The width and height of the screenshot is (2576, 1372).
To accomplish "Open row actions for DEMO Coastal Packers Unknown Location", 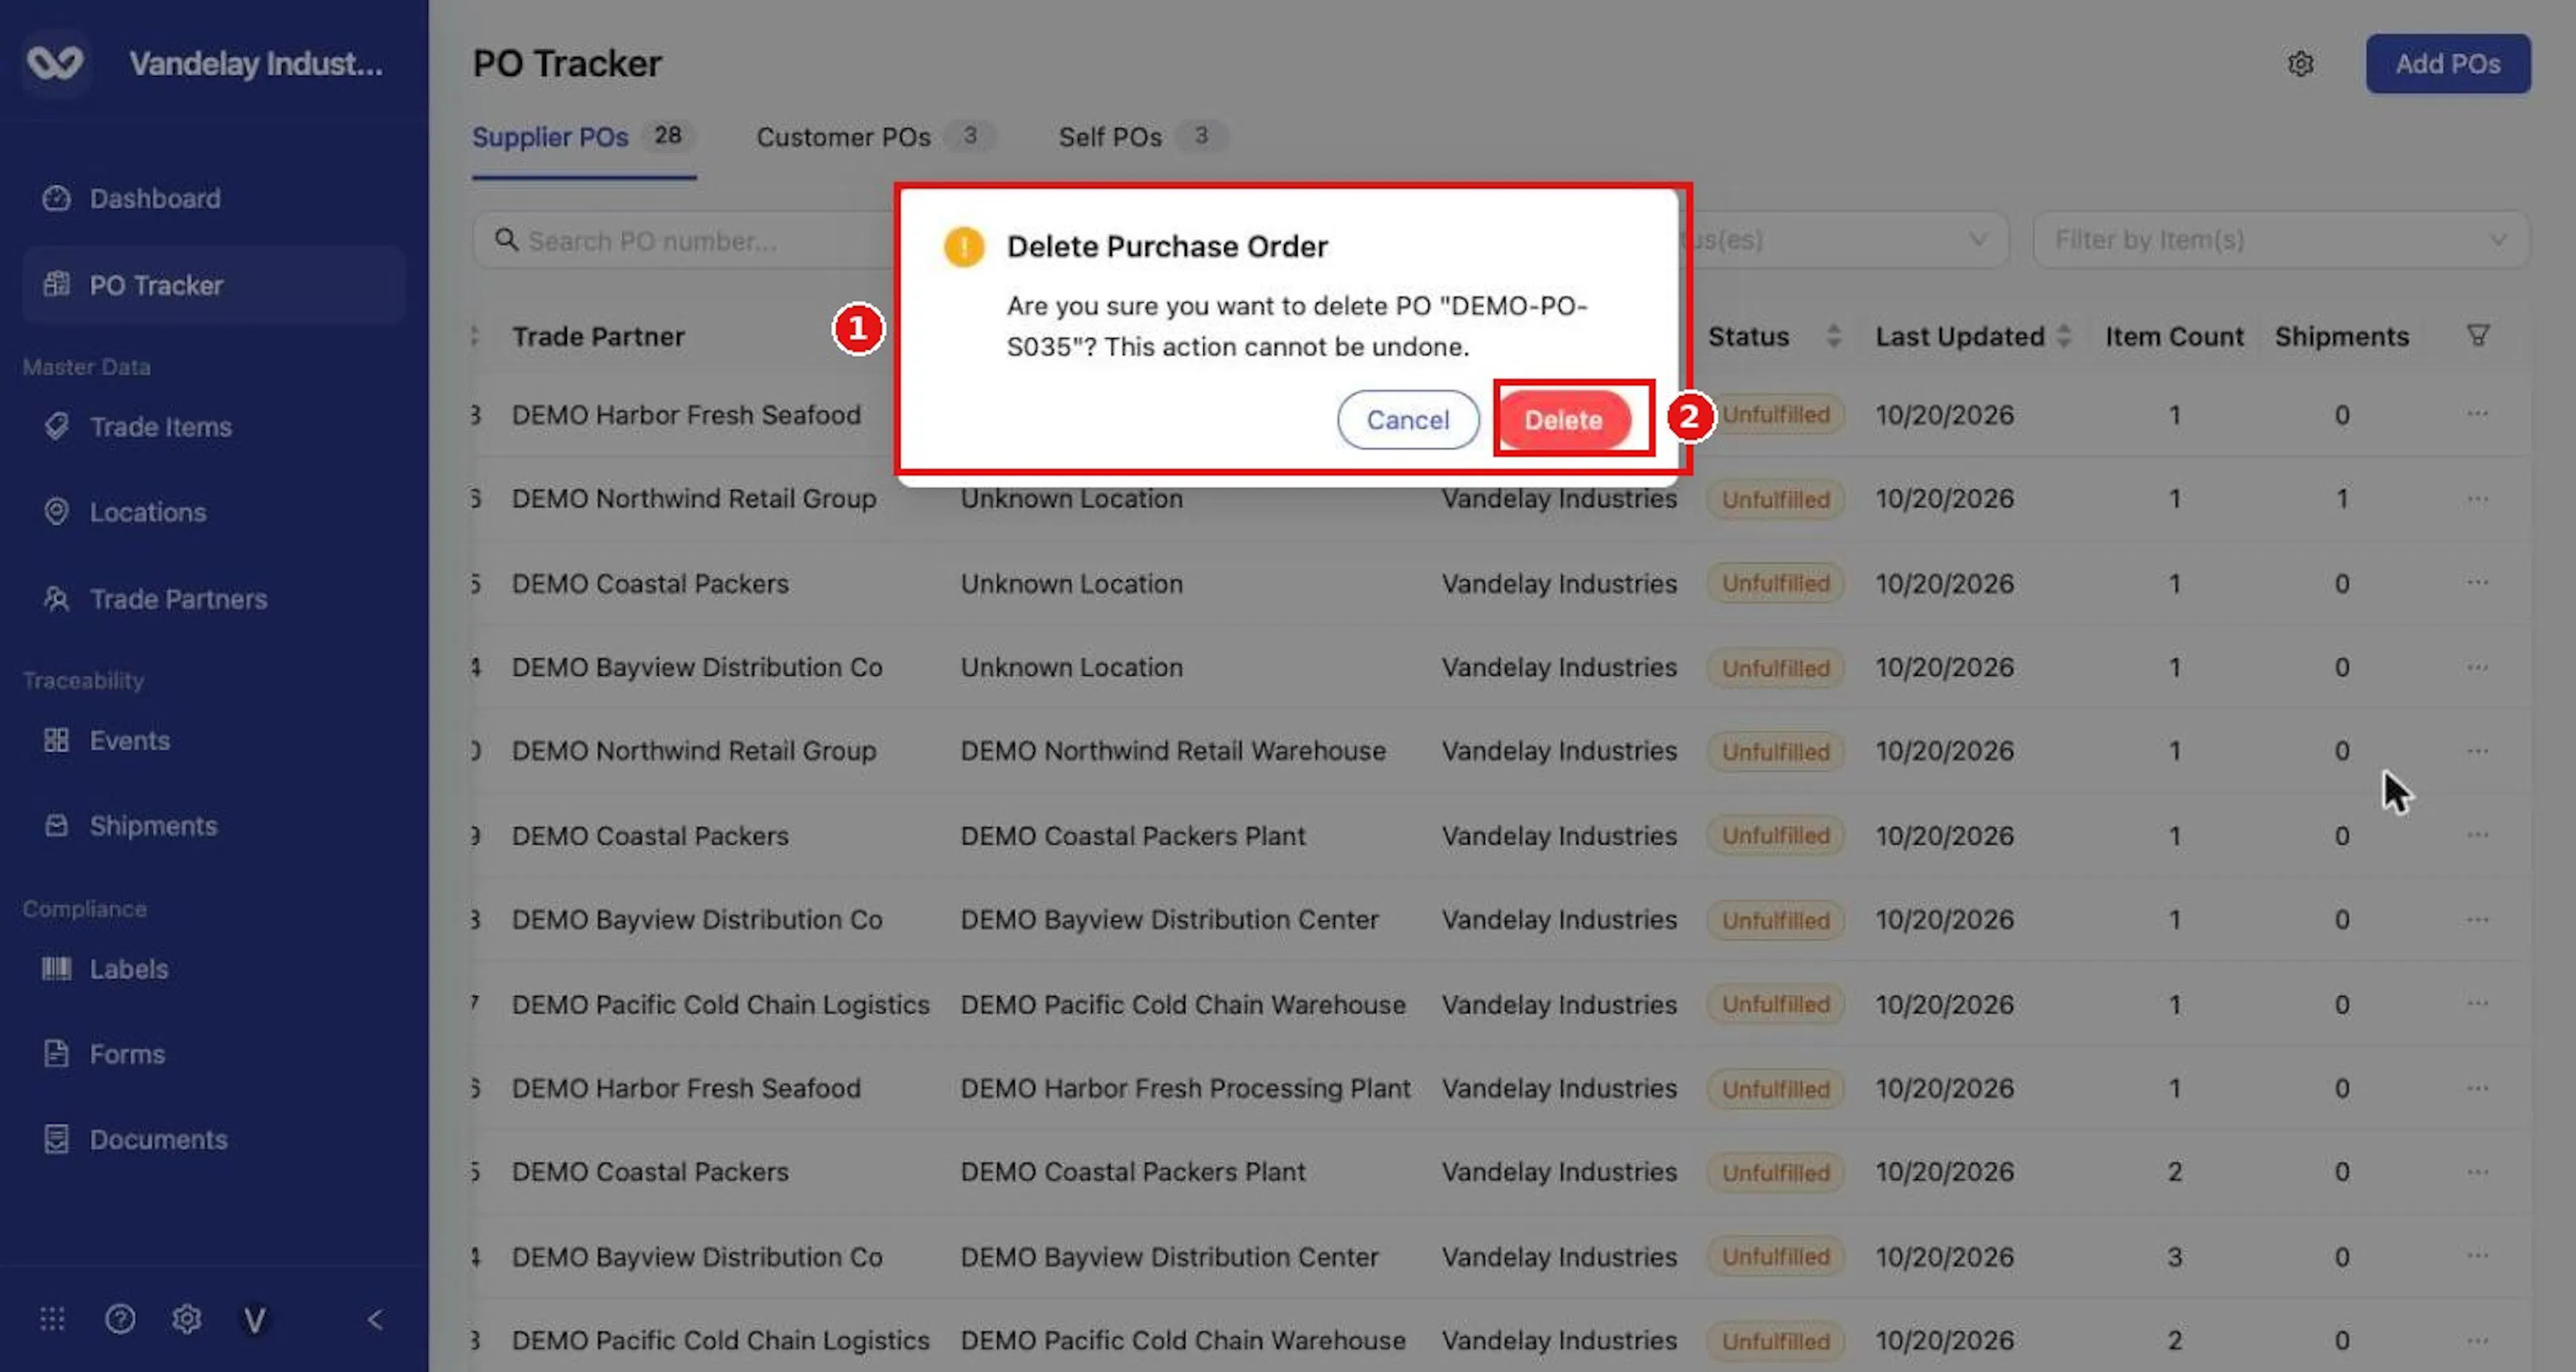I will pyautogui.click(x=2478, y=583).
